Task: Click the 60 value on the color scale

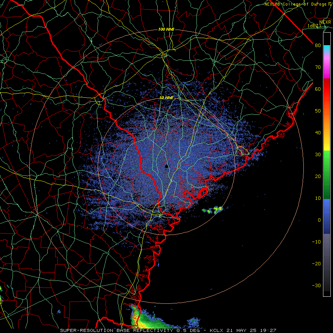Action: pos(318,89)
